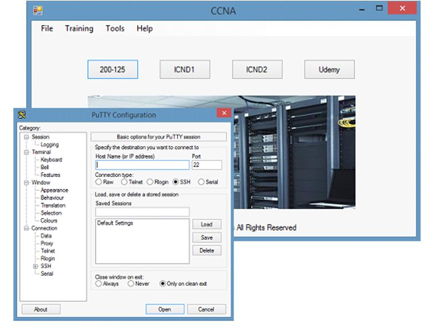Select Features category in tree

pyautogui.click(x=51, y=175)
